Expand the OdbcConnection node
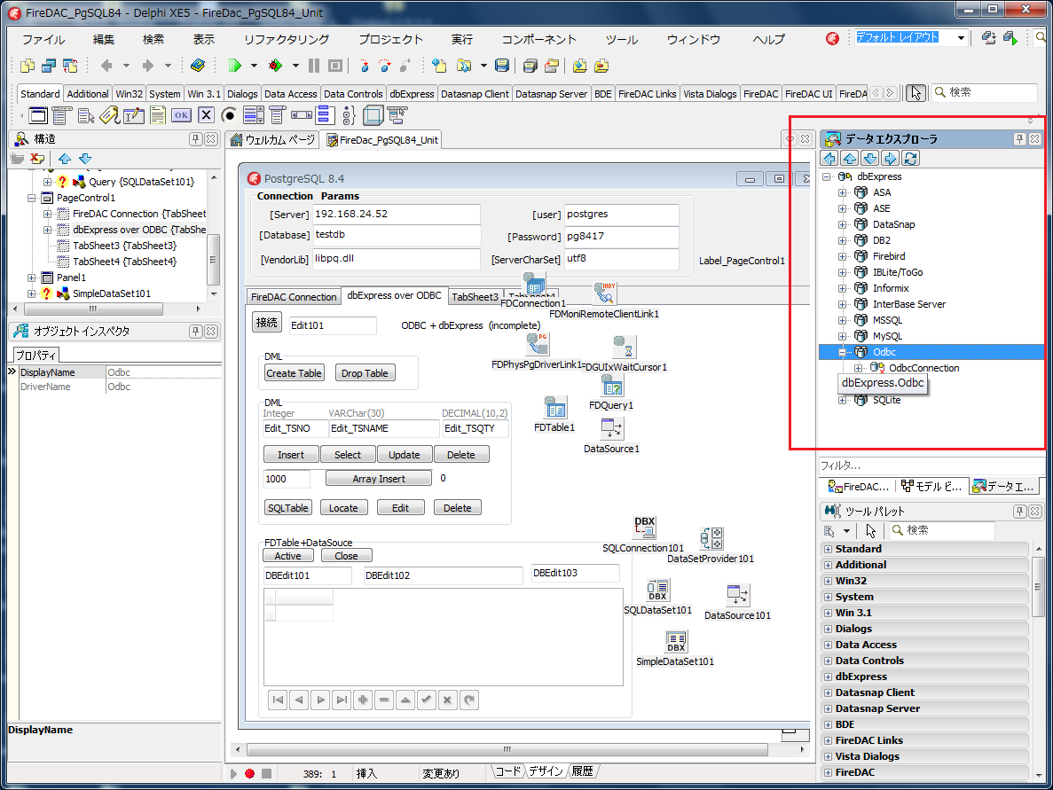The width and height of the screenshot is (1053, 790). coord(858,369)
